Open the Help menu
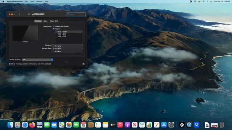This screenshot has height=130, width=232. [46, 1]
